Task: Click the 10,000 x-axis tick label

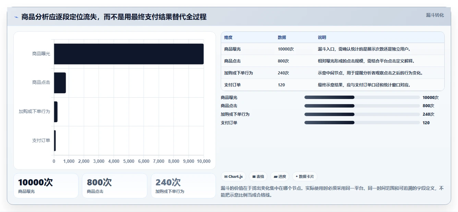Action: pyautogui.click(x=204, y=161)
